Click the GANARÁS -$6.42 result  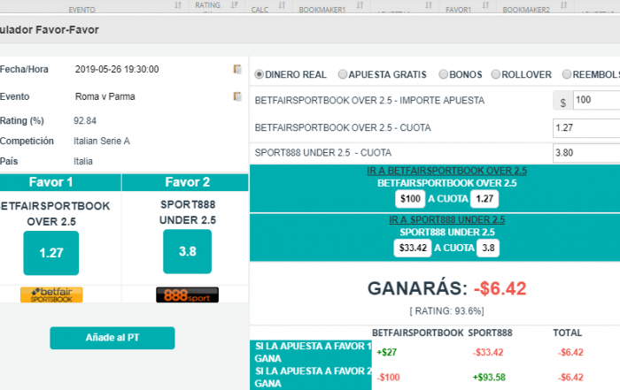pyautogui.click(x=446, y=288)
